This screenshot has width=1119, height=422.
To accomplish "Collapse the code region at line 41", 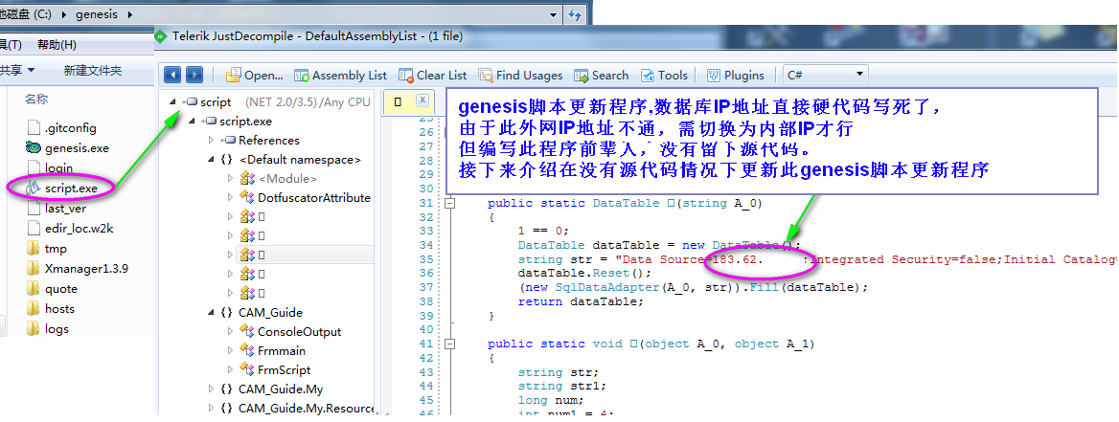I will pos(450,344).
